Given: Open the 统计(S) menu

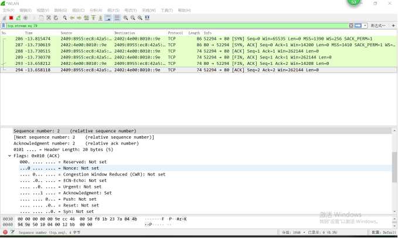Looking at the screenshot, I should point(113,10).
